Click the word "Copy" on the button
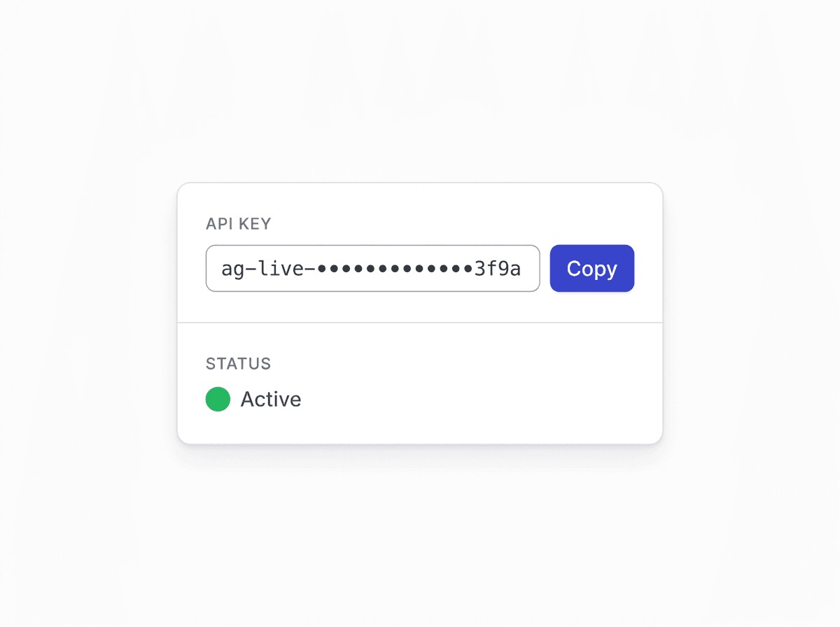Screen dimensions: 840x627 (x=591, y=269)
